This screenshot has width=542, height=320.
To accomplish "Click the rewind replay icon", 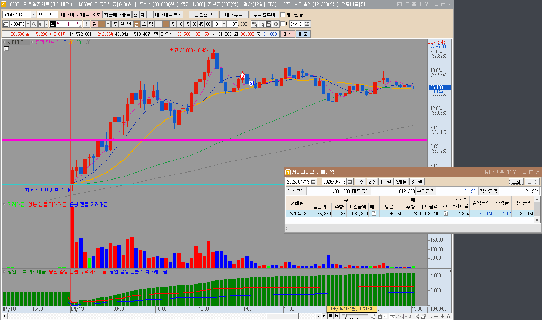I will coord(324,316).
